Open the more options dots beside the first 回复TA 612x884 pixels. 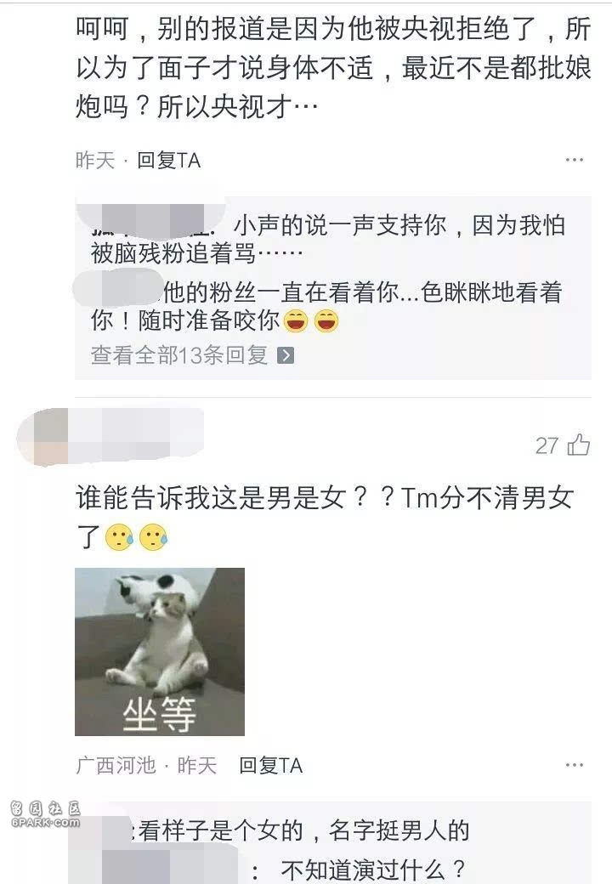coord(575,160)
